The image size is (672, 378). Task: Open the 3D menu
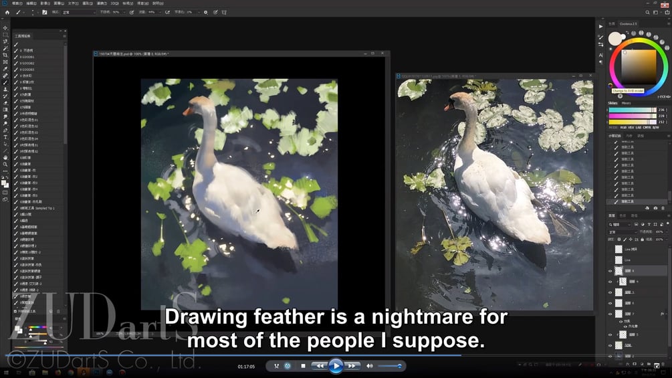tap(114, 3)
